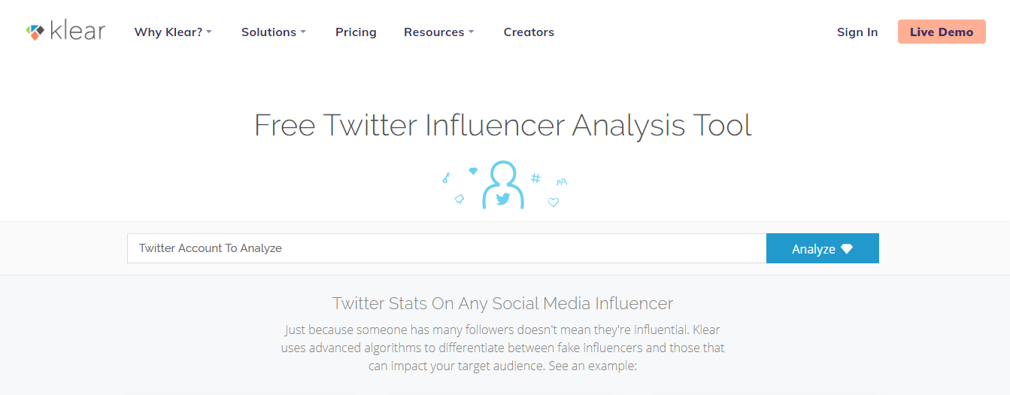Image resolution: width=1010 pixels, height=395 pixels.
Task: Expand the Resources dropdown arrow
Action: (x=471, y=32)
